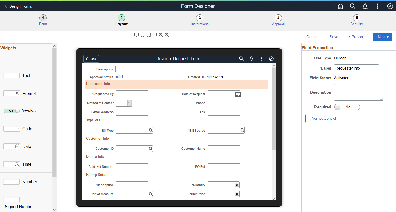Open the actions menu with vertical dots
The image size is (396, 212).
[377, 6]
